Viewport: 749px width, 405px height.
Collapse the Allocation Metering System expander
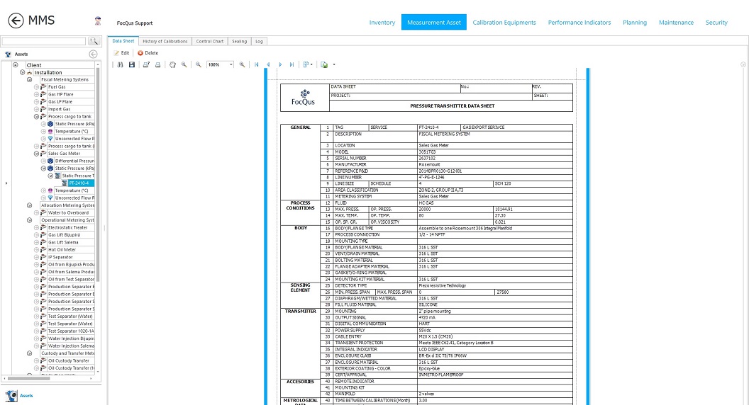30,205
